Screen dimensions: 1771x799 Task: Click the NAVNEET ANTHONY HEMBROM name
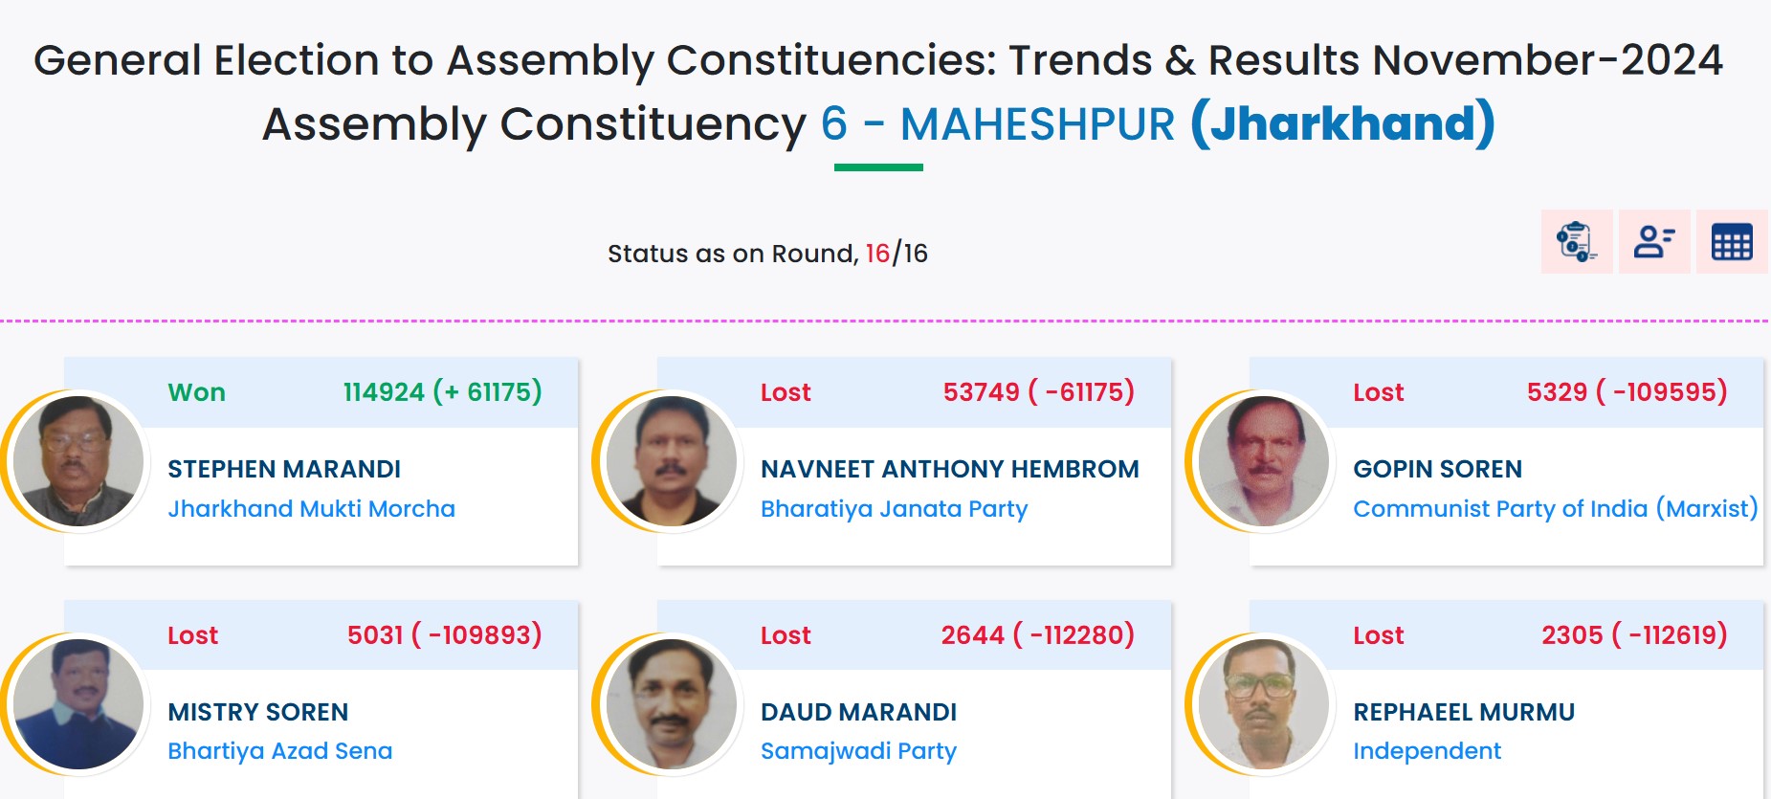pos(949,469)
